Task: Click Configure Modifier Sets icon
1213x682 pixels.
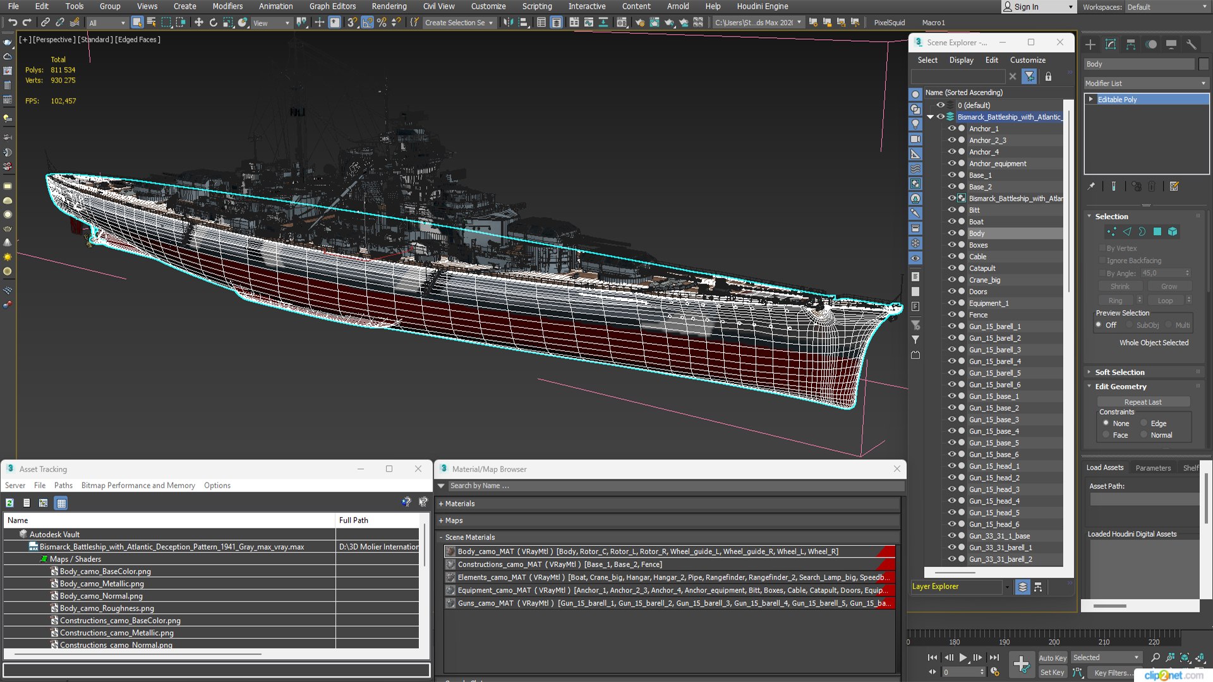Action: [x=1174, y=186]
